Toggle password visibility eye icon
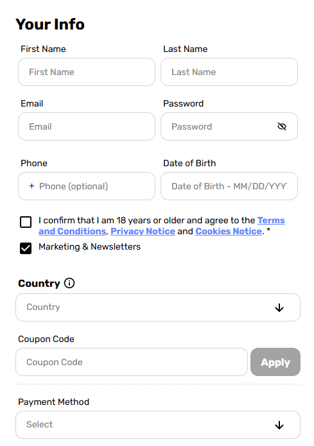Viewport: 314px width, 446px height. pos(281,126)
